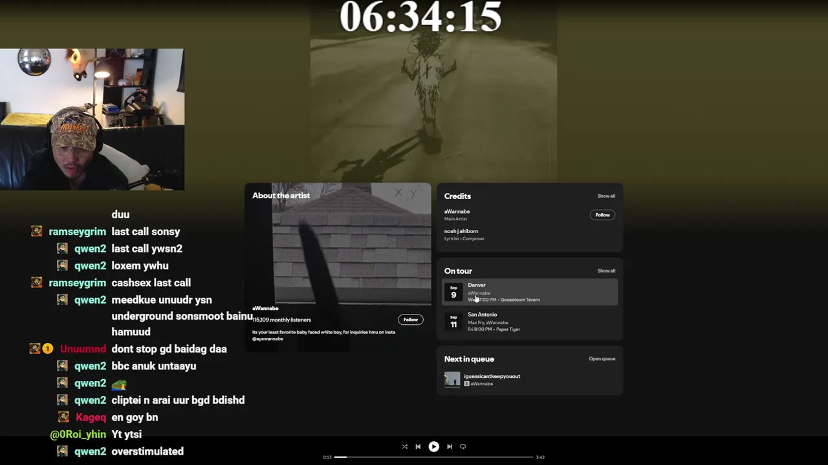
Task: Click the avatar badge beside 'last call sonsy'
Action: [x=36, y=231]
